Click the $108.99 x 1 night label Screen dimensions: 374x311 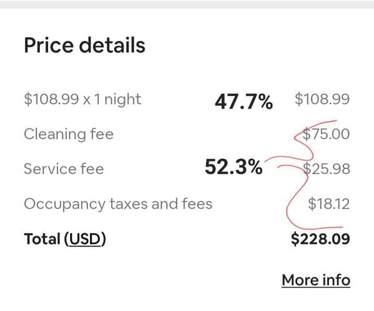(x=82, y=99)
